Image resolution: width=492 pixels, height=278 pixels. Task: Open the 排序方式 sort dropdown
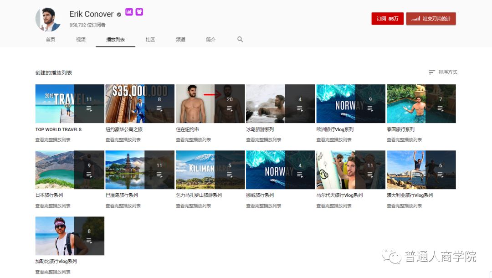(443, 72)
